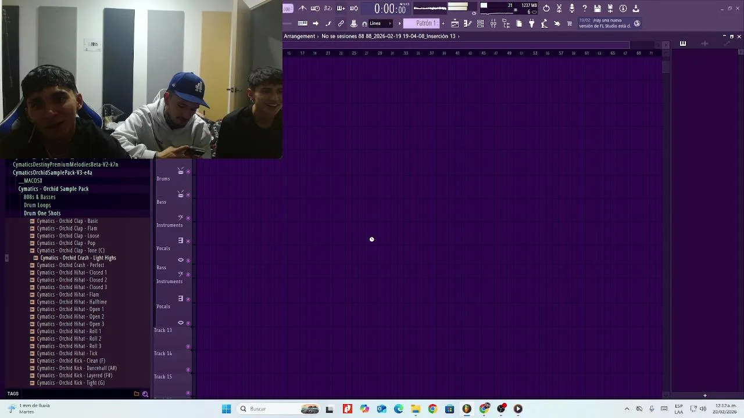Open help with question mark icon
Image resolution: width=744 pixels, height=418 pixels.
pyautogui.click(x=585, y=9)
